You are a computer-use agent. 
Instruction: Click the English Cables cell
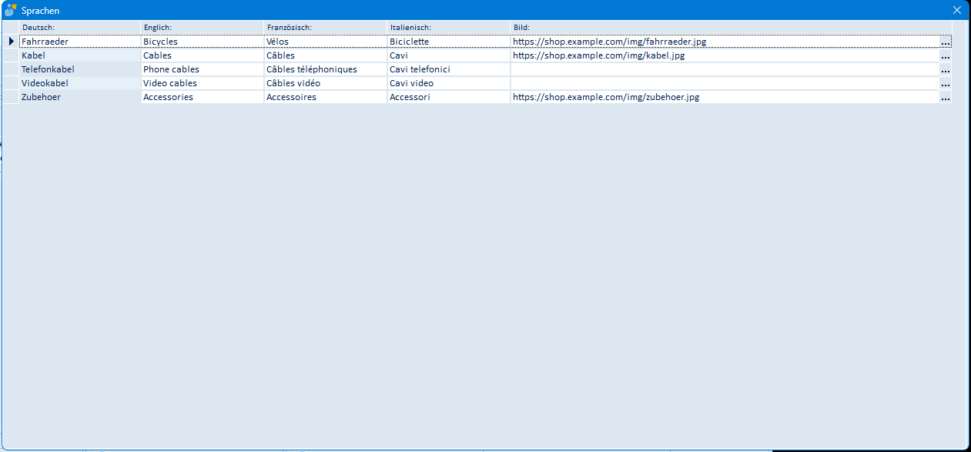pos(203,55)
